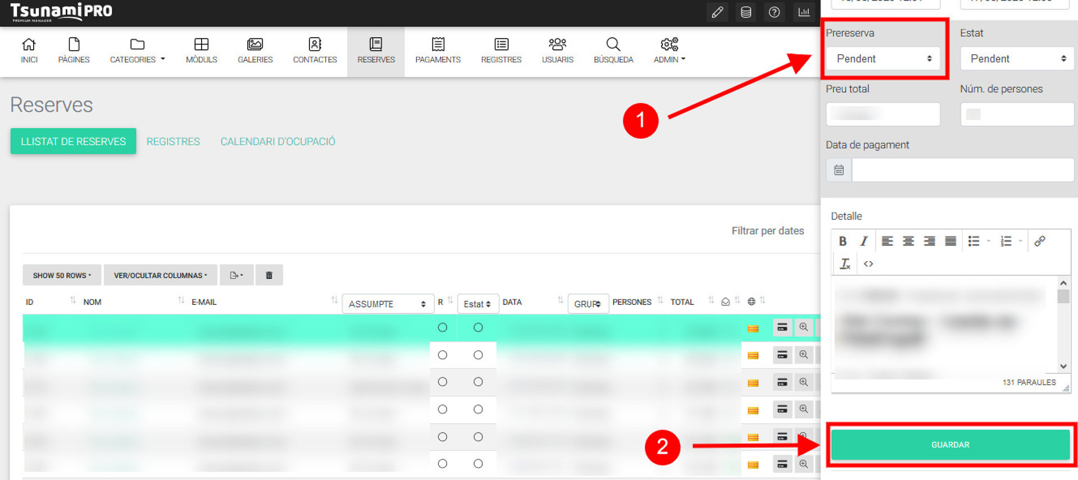Open the SHOW 50 ROWS dropdown
This screenshot has height=480, width=1078.
(62, 275)
